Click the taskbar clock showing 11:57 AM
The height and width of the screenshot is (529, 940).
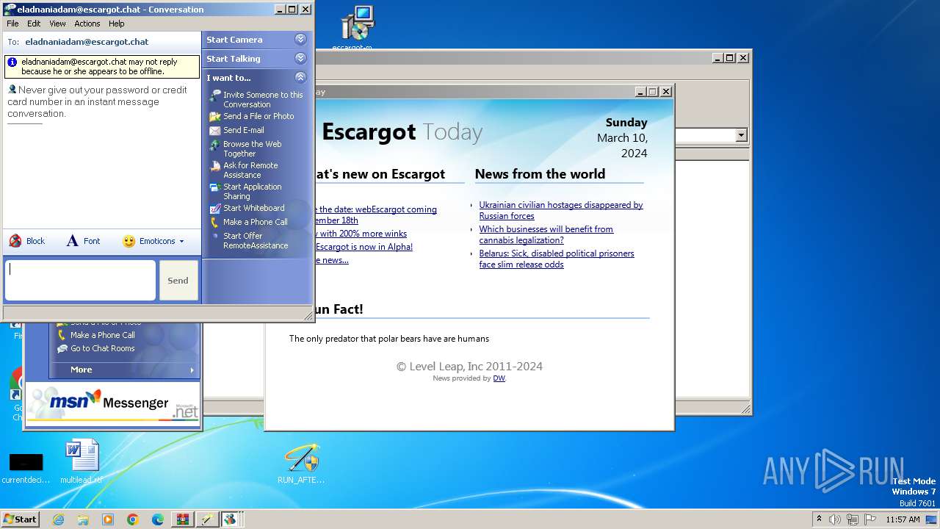[903, 519]
